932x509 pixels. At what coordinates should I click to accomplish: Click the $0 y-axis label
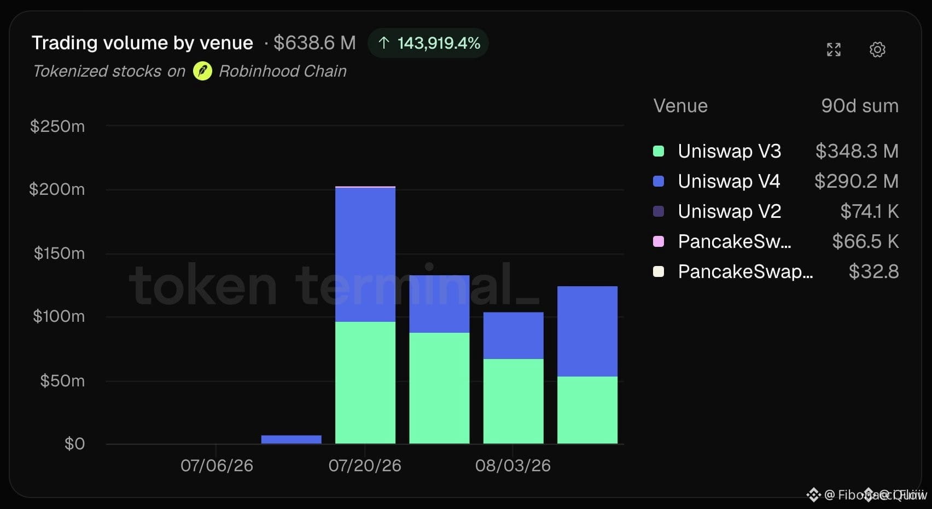75,444
